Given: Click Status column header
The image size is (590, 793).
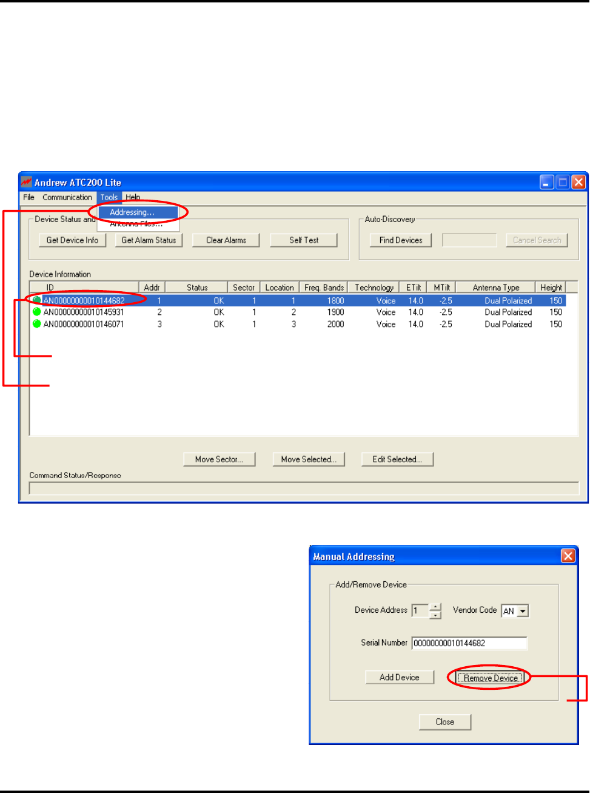Looking at the screenshot, I should tap(196, 288).
